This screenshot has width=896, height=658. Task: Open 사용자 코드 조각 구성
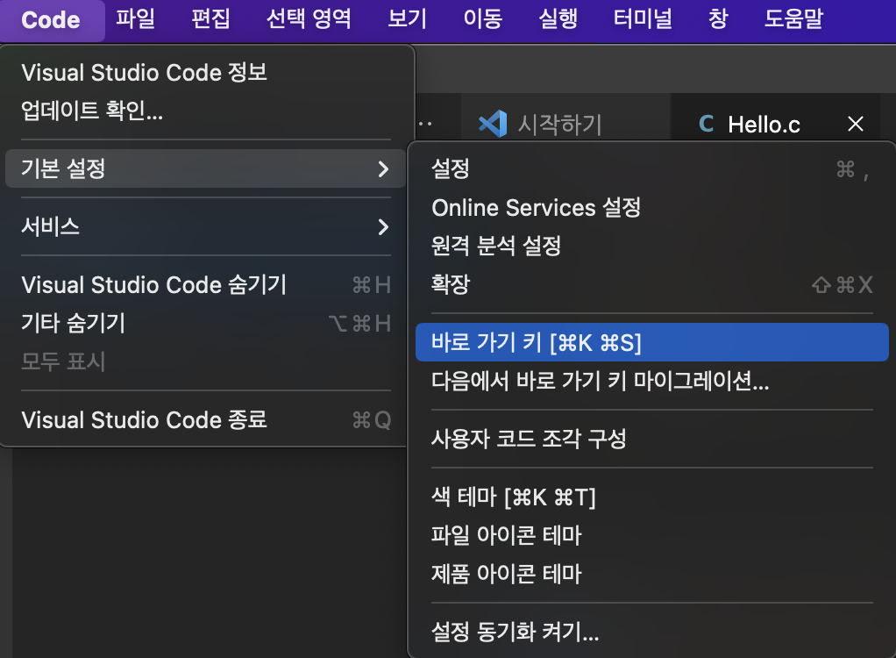tap(652, 439)
